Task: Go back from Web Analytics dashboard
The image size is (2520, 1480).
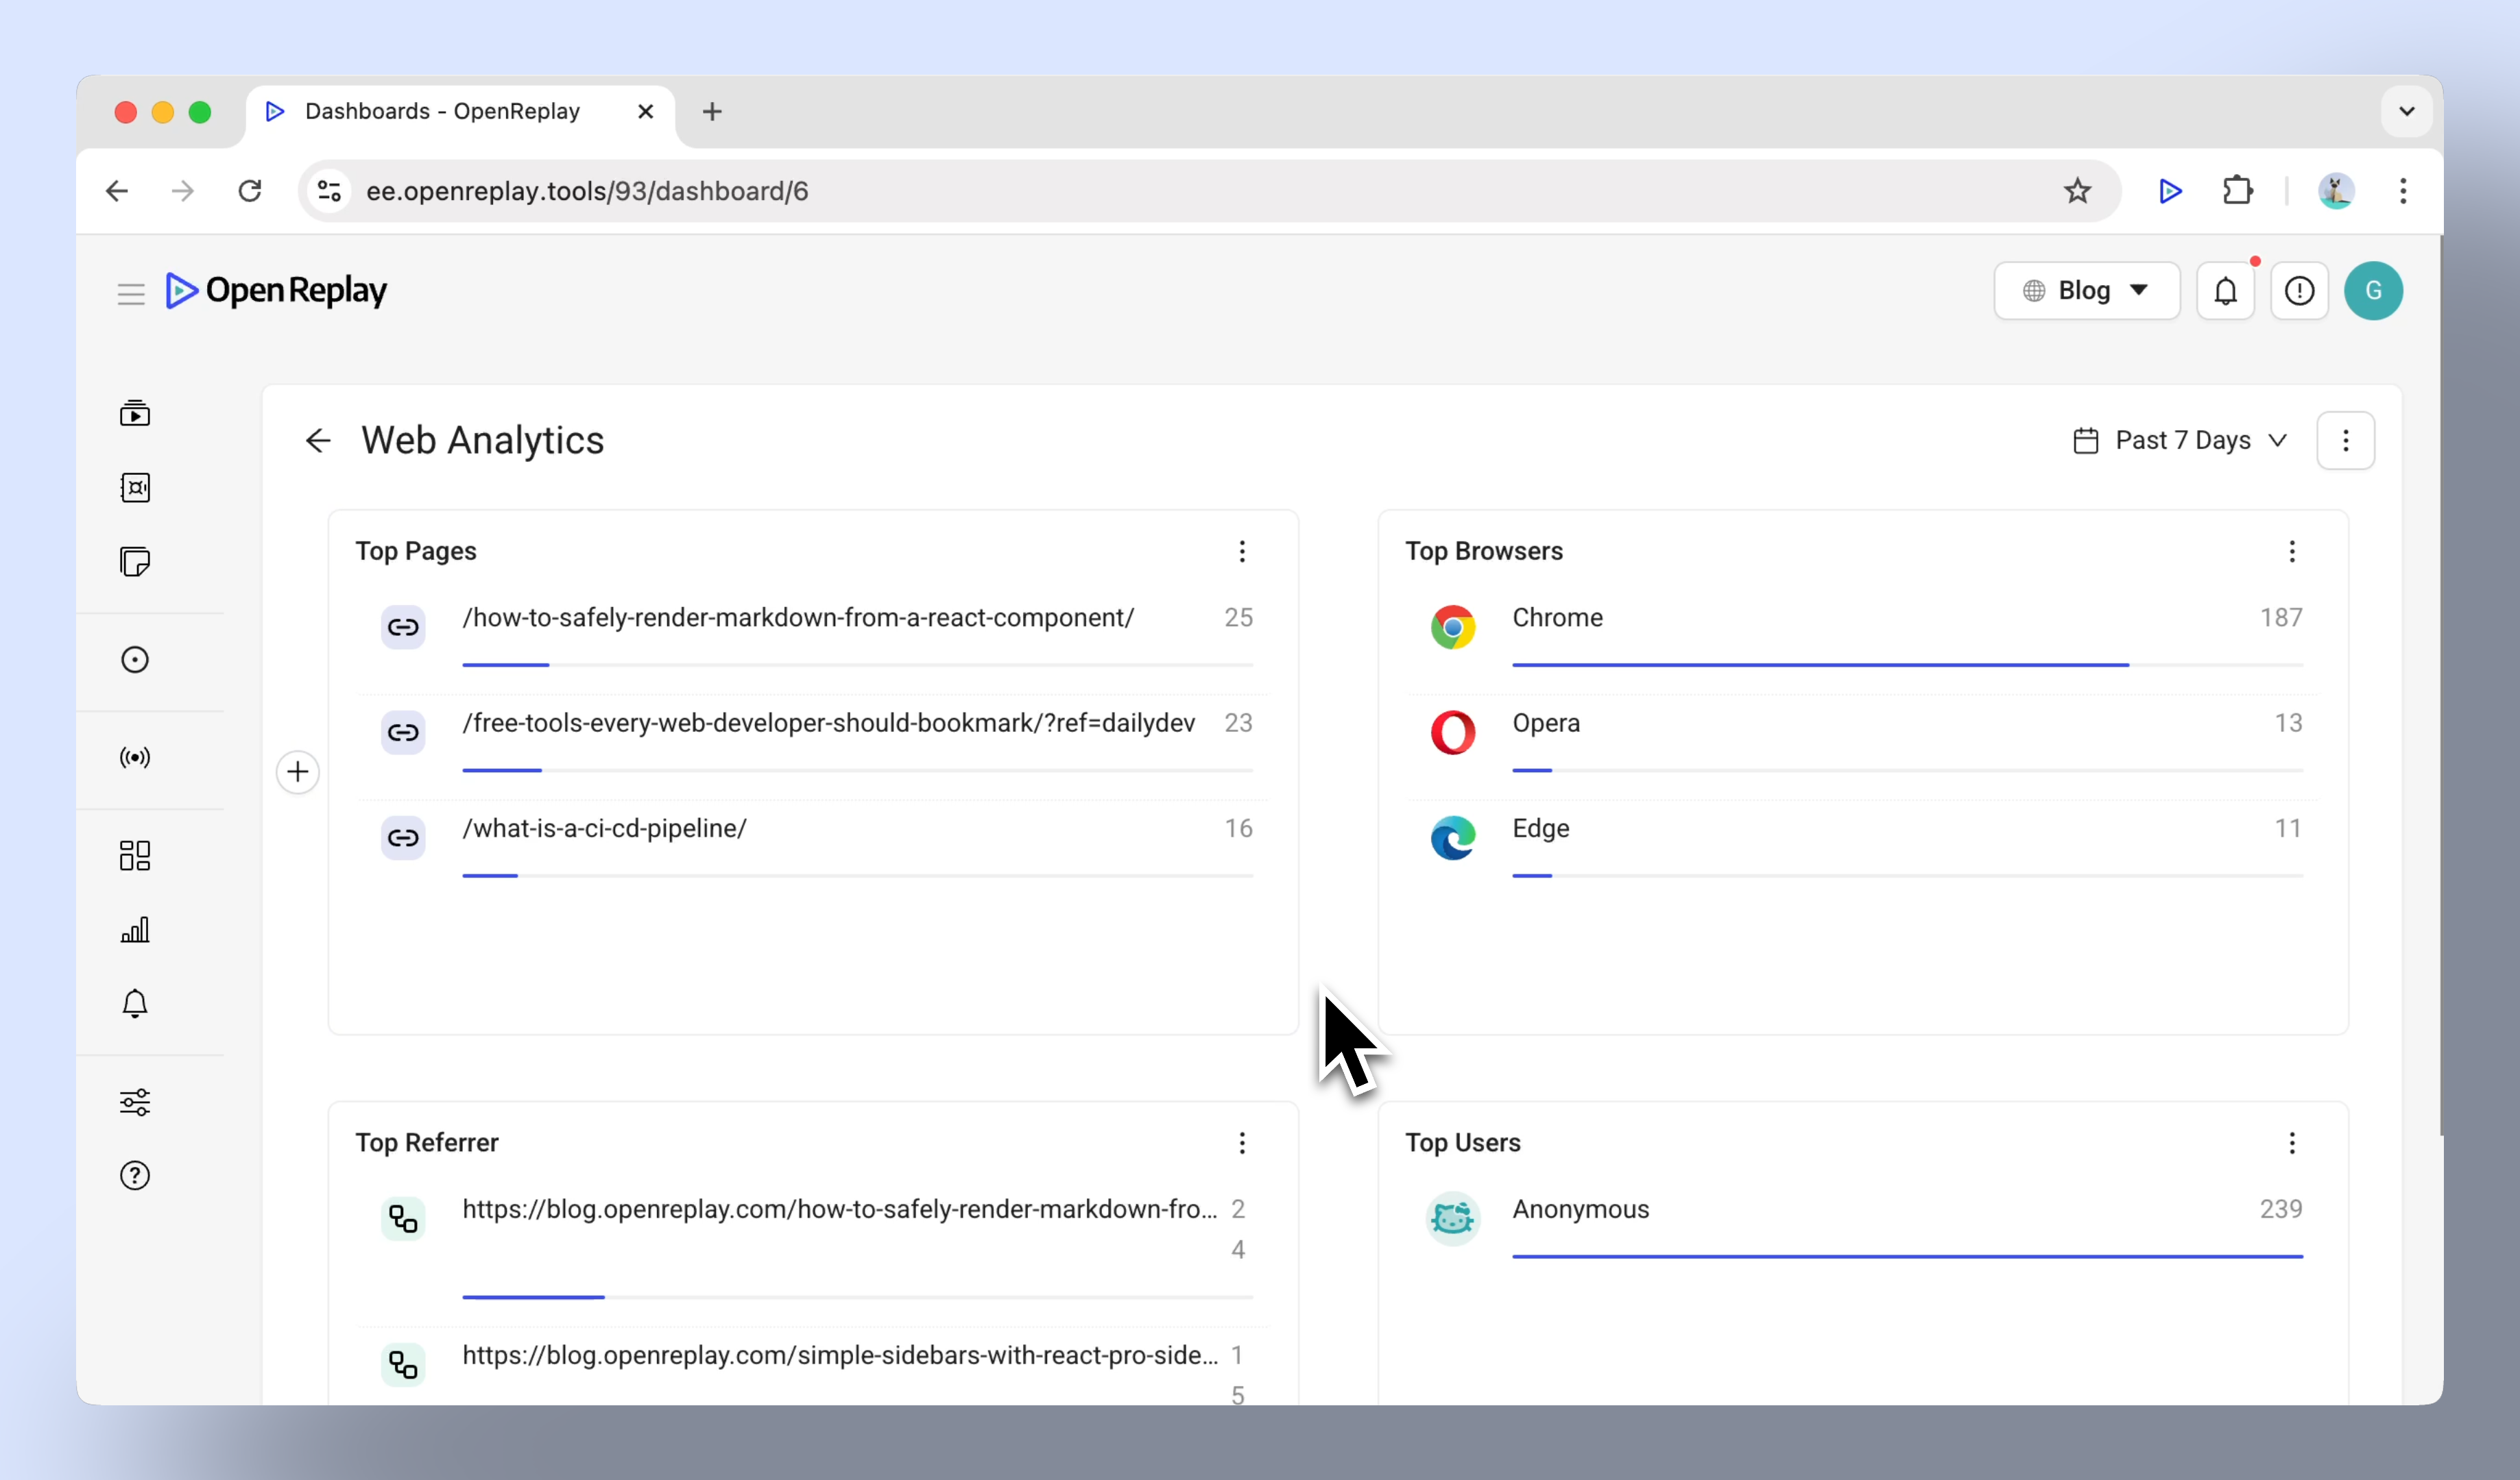Action: tap(318, 441)
